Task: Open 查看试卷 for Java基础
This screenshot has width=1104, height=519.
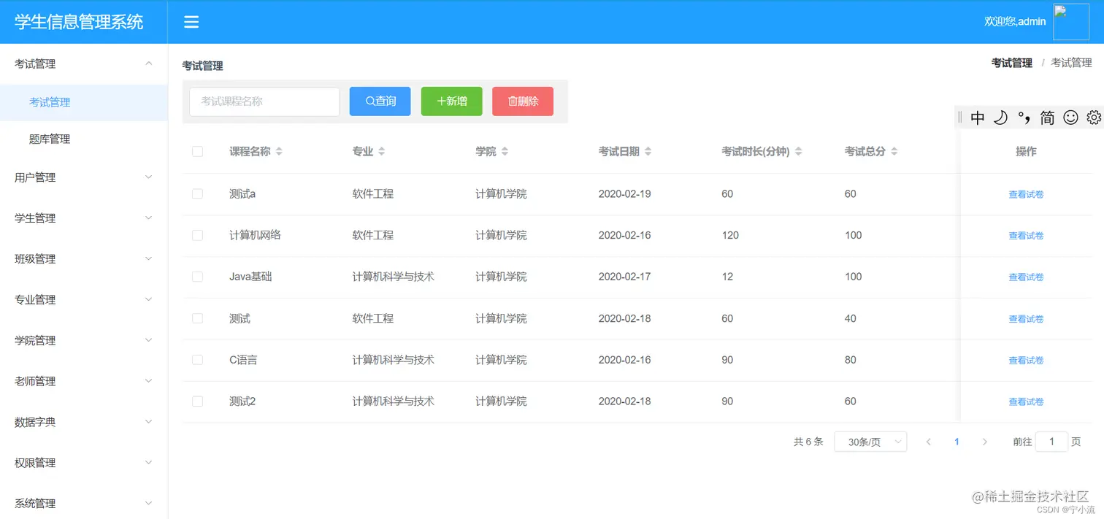Action: click(1026, 277)
